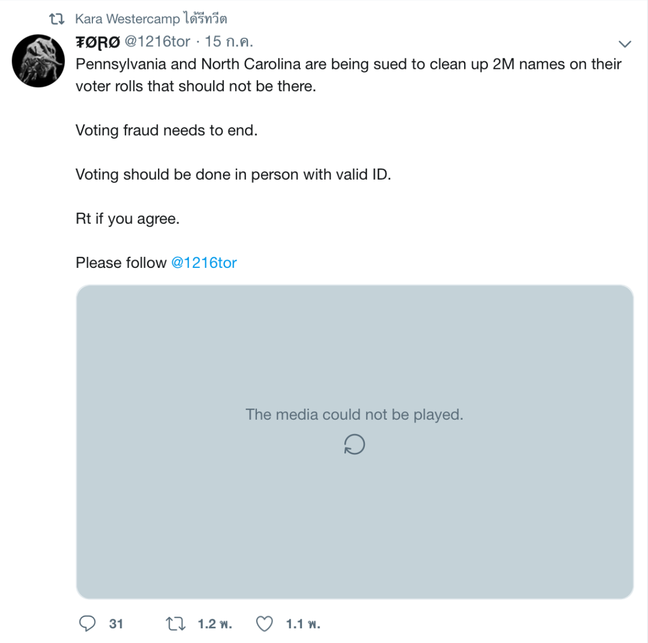Click the reply count 31
The height and width of the screenshot is (643, 648).
click(x=116, y=624)
